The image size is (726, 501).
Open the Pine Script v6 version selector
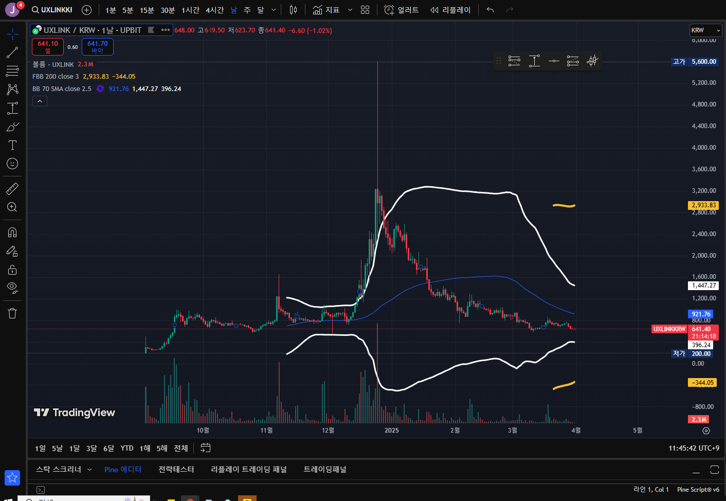[x=698, y=490]
